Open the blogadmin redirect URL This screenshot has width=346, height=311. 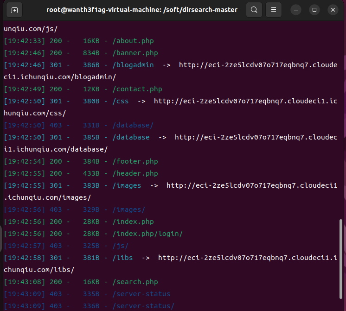coord(258,65)
